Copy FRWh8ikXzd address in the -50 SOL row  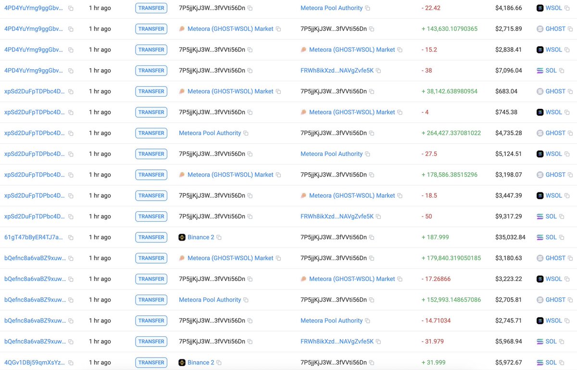click(378, 217)
